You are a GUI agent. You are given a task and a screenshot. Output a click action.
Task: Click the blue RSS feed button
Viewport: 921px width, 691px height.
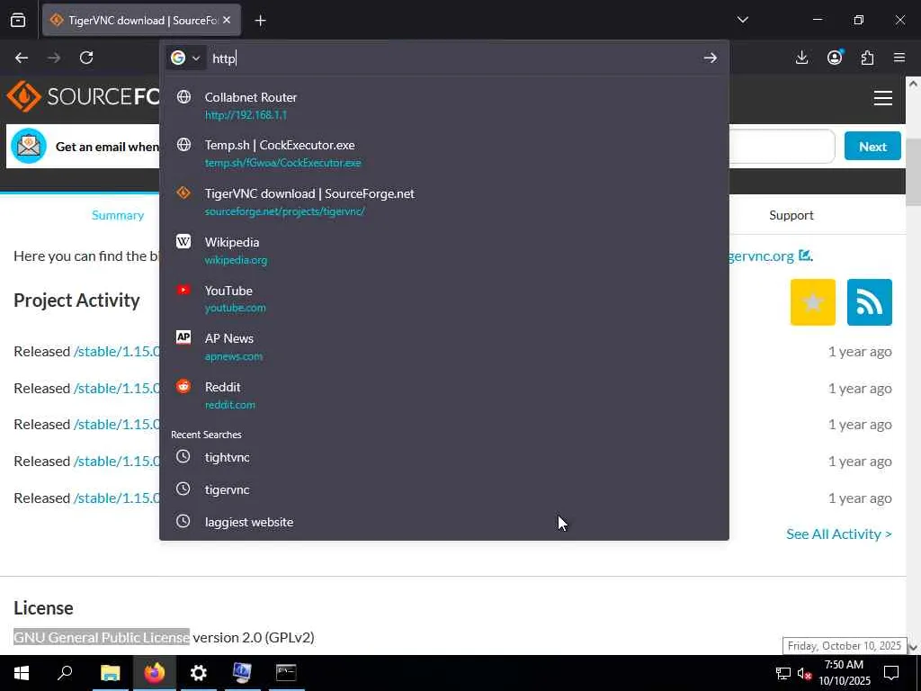[x=870, y=302]
